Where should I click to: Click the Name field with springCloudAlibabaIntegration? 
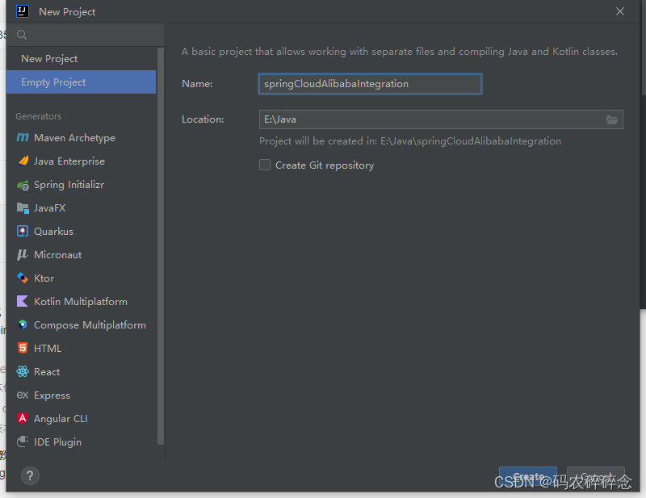tap(370, 84)
